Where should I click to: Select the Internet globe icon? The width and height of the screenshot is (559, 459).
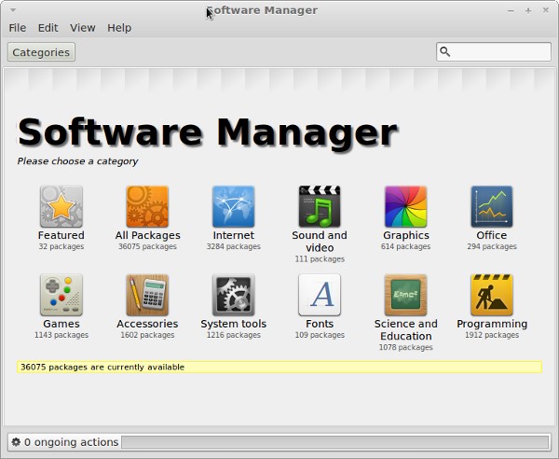click(x=233, y=206)
